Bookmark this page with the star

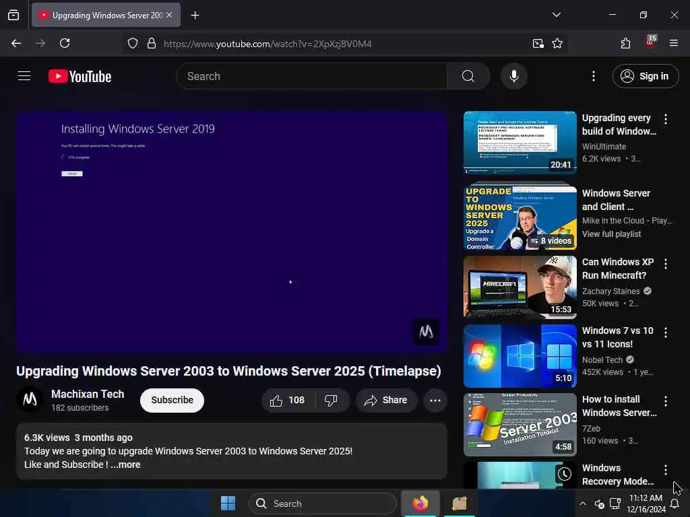click(x=557, y=43)
